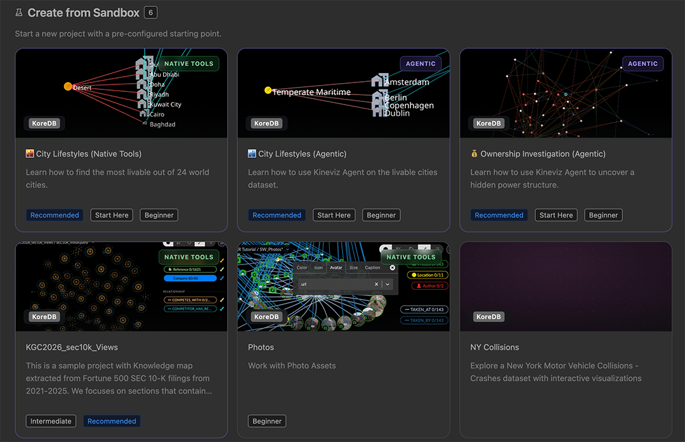Click the KoreDB badge on NY Collisions card
Viewport: 685px width, 442px height.
pos(488,316)
